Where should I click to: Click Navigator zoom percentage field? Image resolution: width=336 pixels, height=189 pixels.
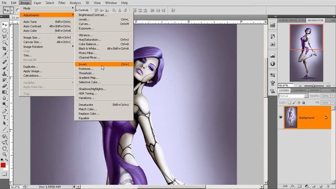[286, 86]
